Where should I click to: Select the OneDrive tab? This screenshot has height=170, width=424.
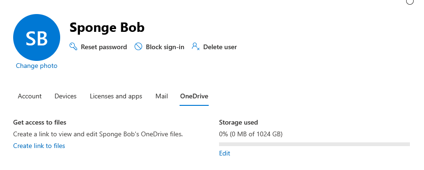click(x=194, y=96)
